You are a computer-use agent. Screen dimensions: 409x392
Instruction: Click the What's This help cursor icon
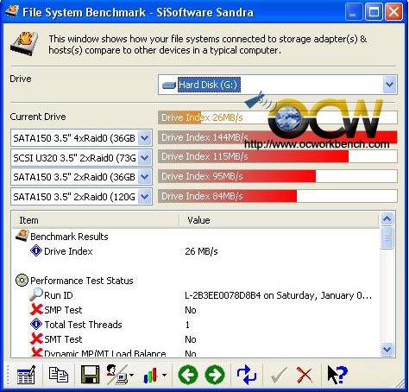click(x=337, y=375)
